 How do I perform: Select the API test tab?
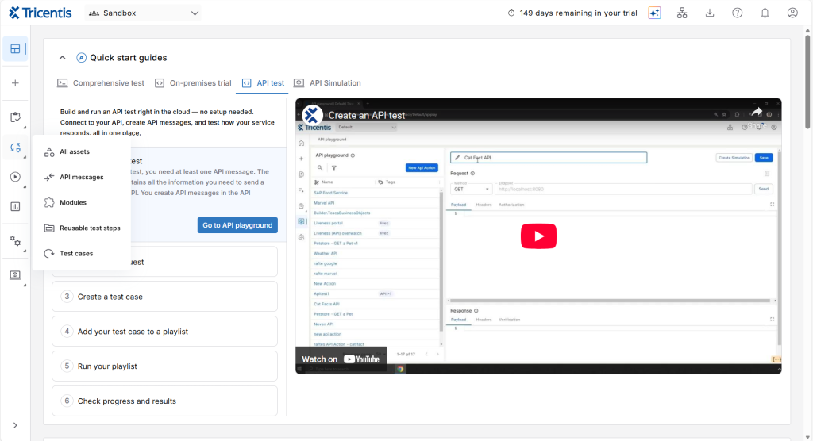(x=263, y=83)
